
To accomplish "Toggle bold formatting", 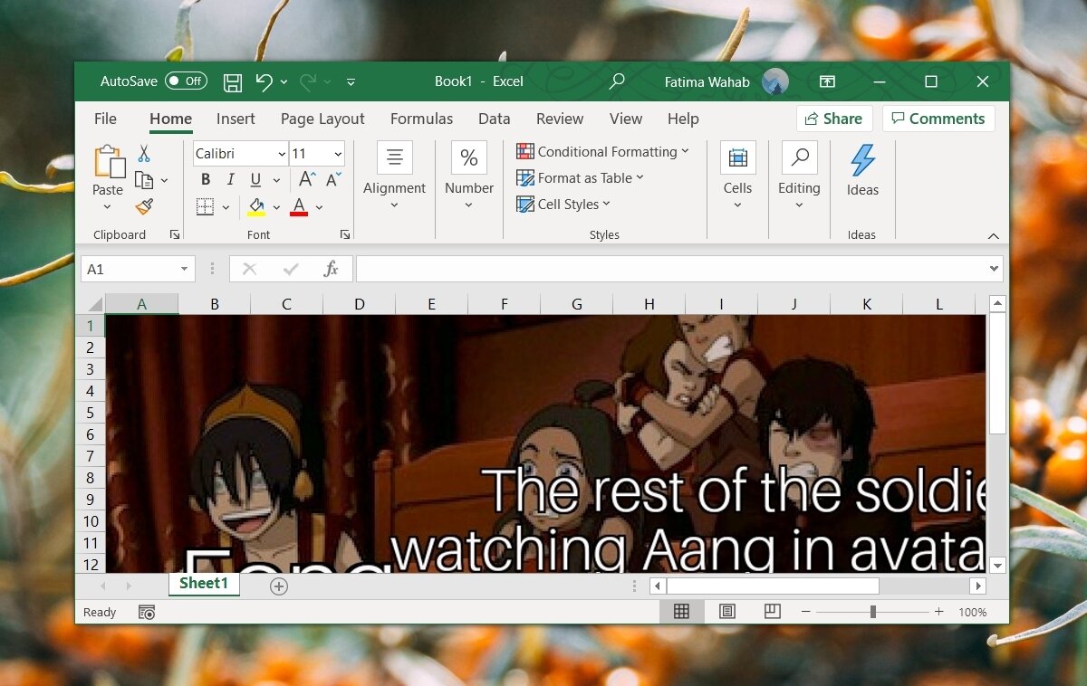I will [205, 180].
